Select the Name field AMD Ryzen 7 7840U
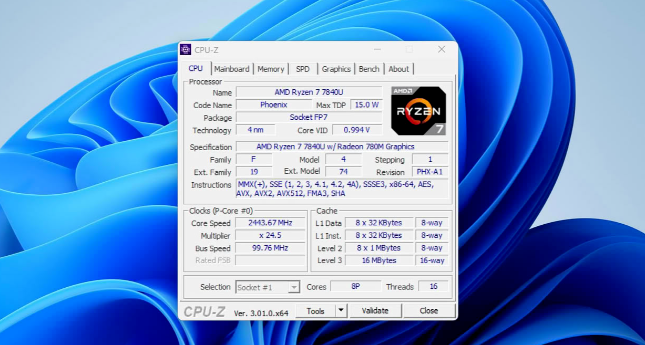Viewport: 645px width, 345px height. coord(309,92)
